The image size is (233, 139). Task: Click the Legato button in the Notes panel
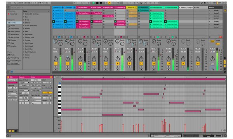point(36,88)
